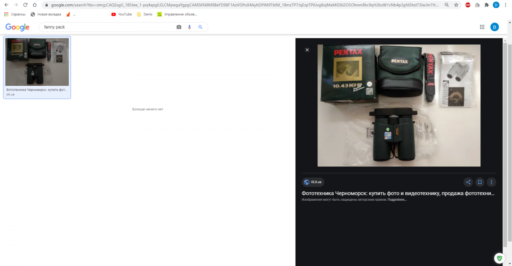This screenshot has width=512, height=266.
Task: Go to the Google home via its logo
Action: point(17,27)
